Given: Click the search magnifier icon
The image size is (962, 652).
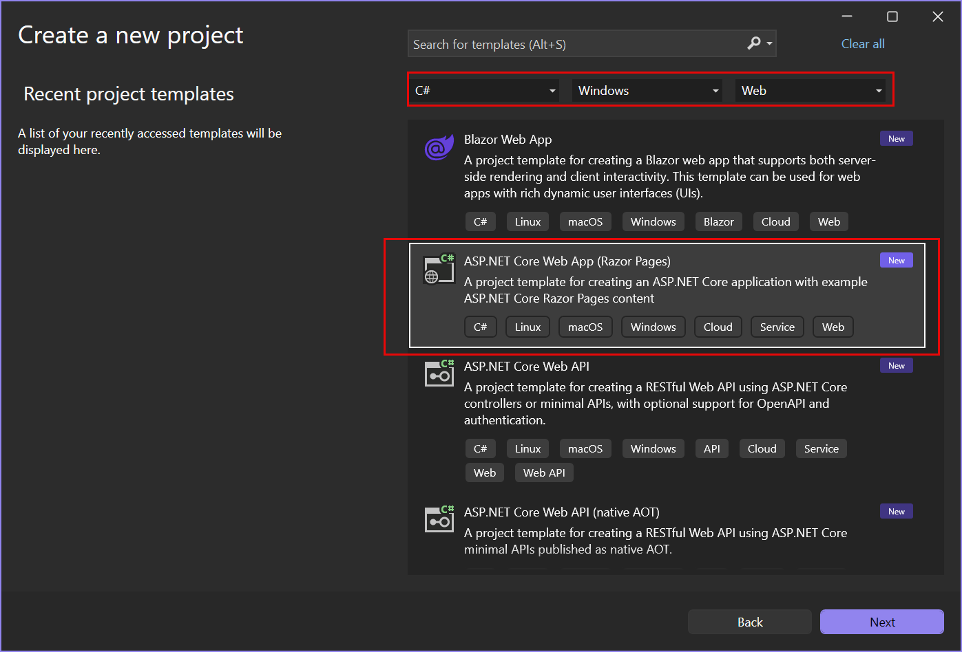Looking at the screenshot, I should click(754, 43).
